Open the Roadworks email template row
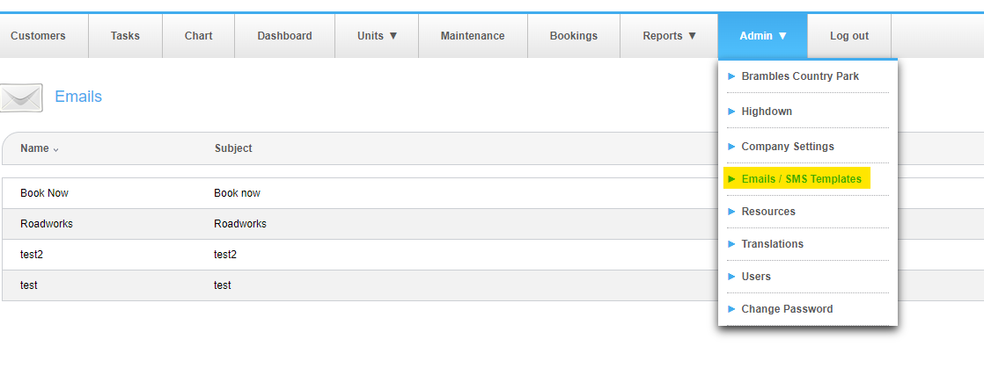Screen dimensions: 984x375 tap(47, 224)
